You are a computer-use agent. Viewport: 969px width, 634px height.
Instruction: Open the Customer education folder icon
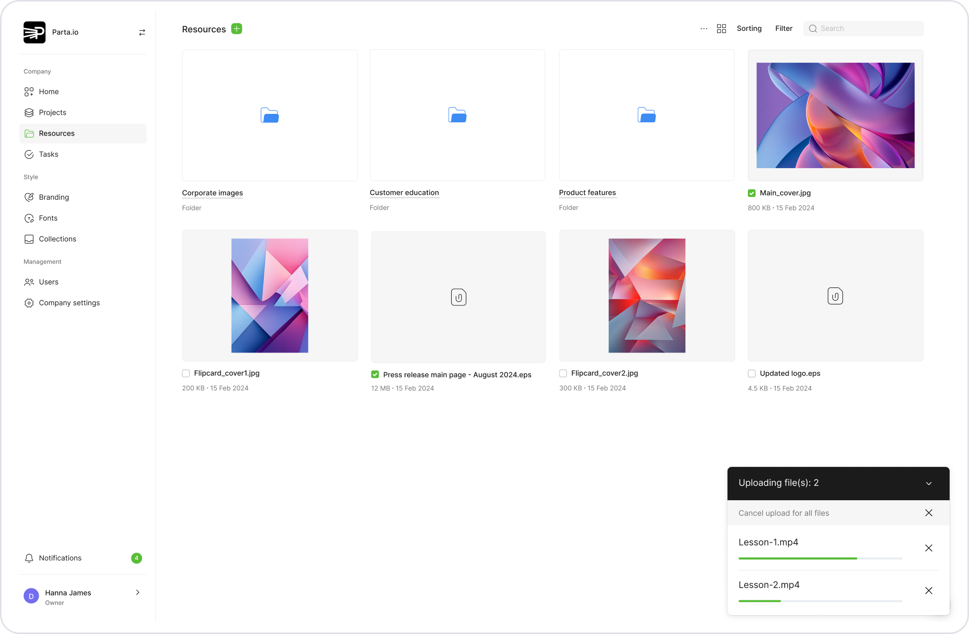457,115
